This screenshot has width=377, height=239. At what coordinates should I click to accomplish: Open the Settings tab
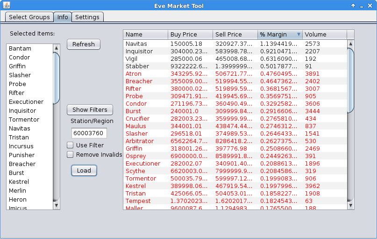(x=87, y=17)
